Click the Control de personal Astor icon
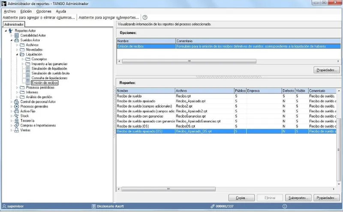The width and height of the screenshot is (343, 212). 17,102
